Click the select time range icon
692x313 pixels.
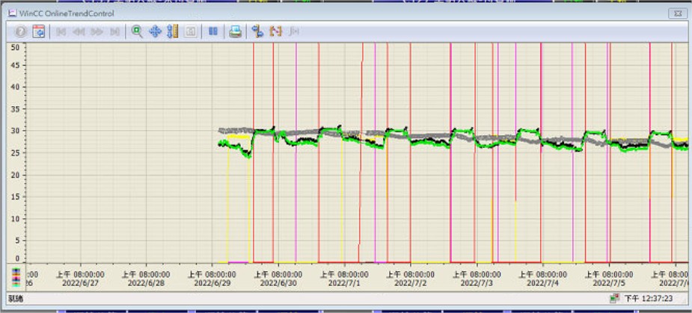pyautogui.click(x=294, y=31)
